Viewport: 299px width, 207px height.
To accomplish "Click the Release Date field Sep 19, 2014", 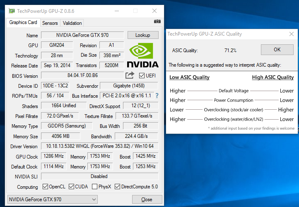I will [57, 65].
